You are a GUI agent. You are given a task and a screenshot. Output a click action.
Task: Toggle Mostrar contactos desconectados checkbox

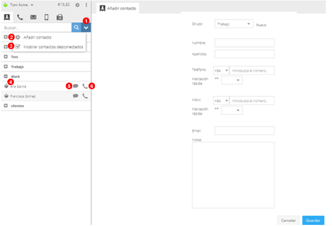[18, 47]
